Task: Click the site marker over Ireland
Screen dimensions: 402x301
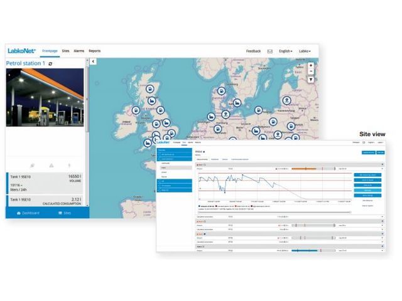Action: point(135,110)
